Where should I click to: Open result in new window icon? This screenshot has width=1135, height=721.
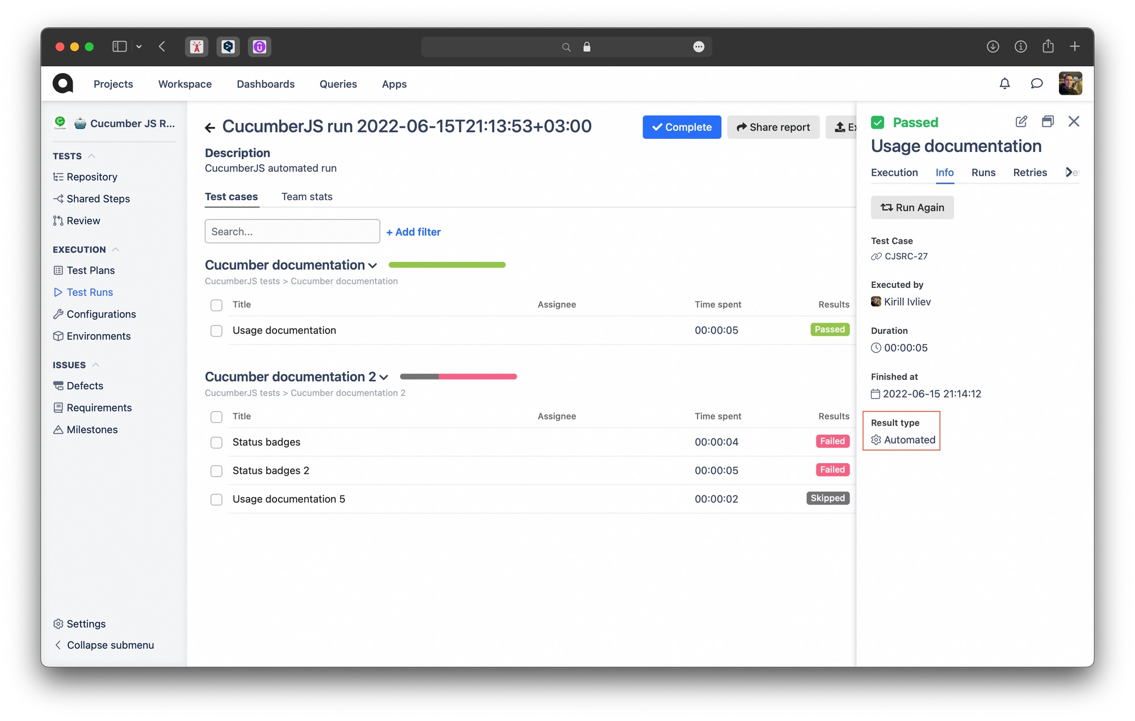[x=1048, y=121]
